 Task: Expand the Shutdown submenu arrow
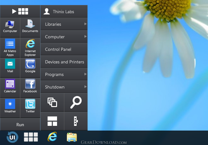pos(85,87)
